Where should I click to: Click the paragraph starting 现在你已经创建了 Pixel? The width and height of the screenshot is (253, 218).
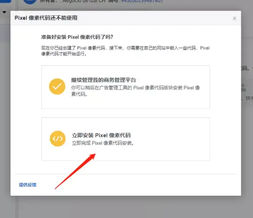click(x=125, y=51)
